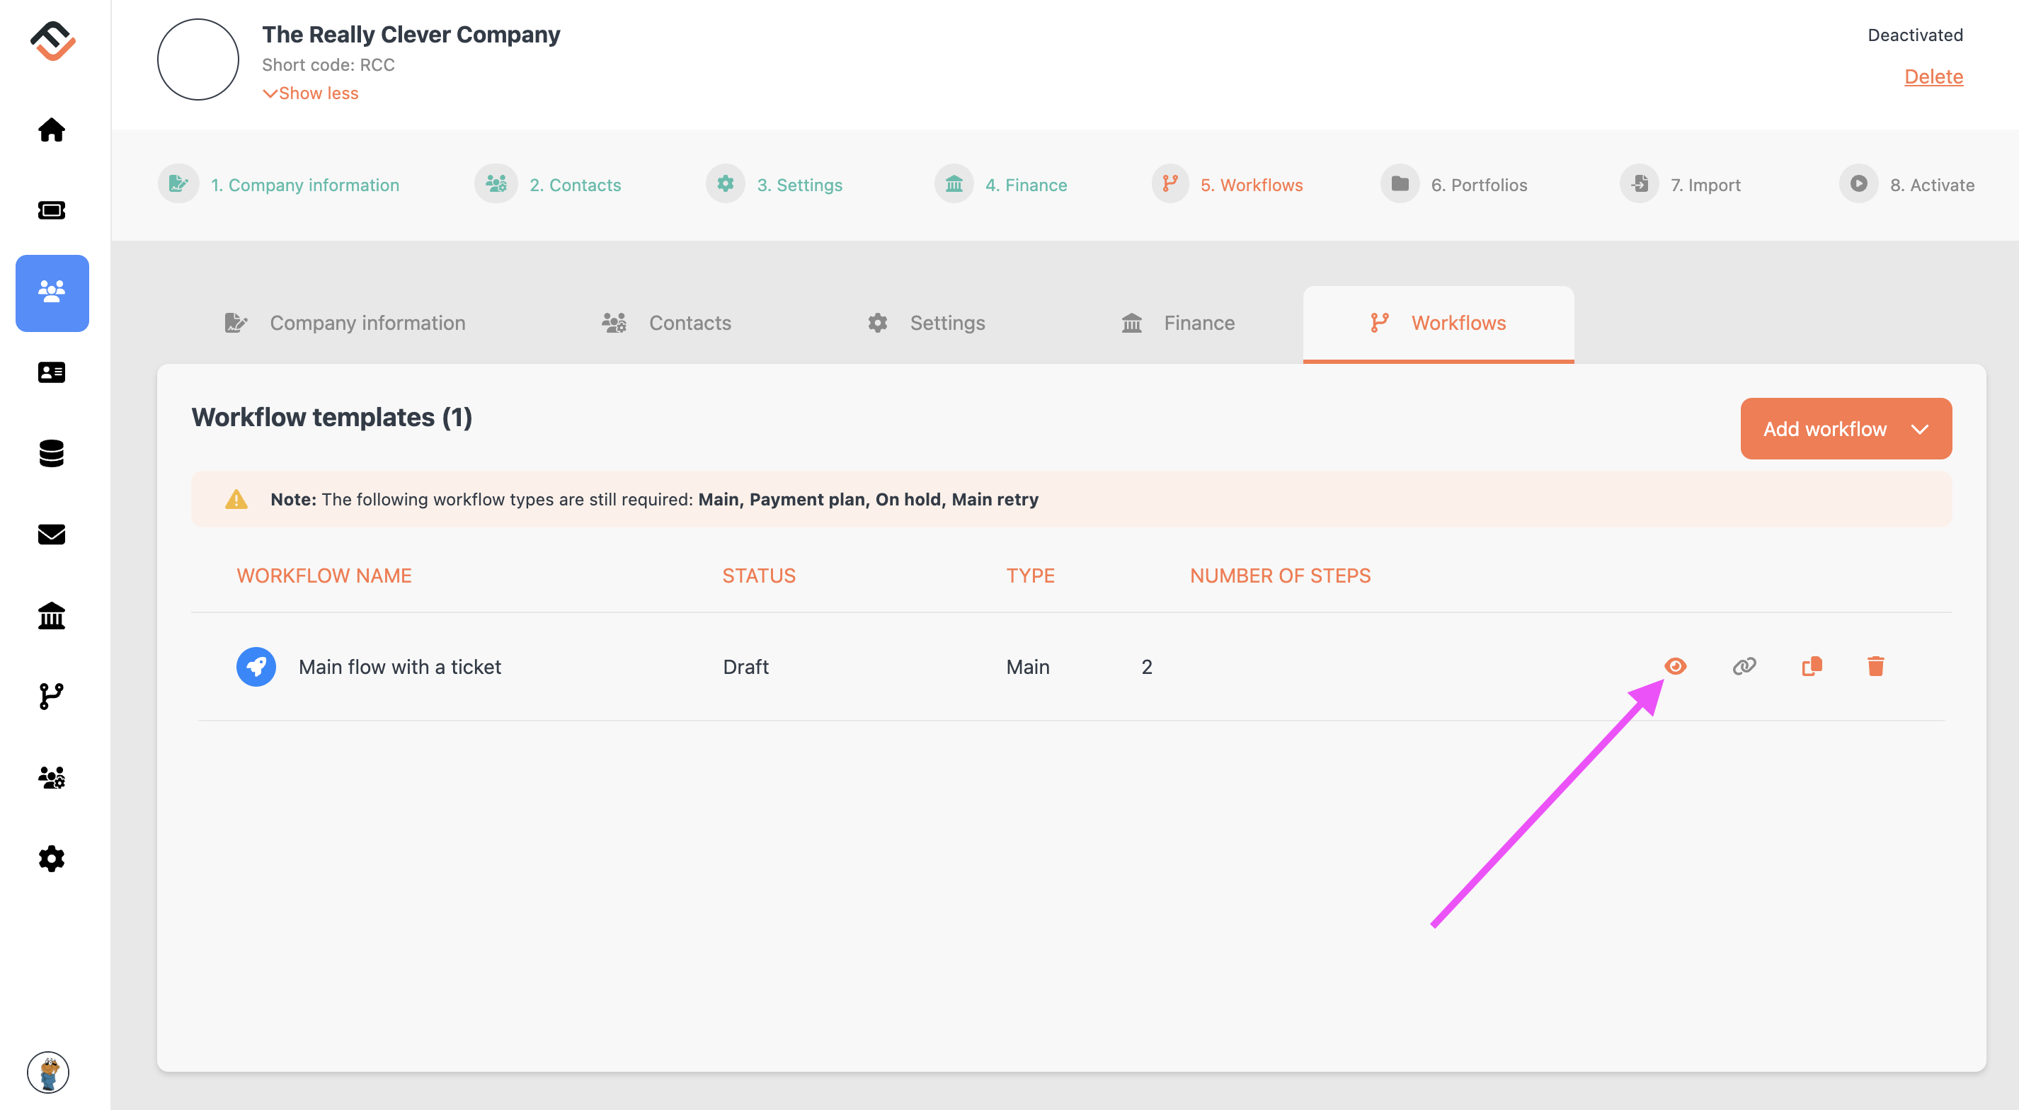
Task: Duplicate Main flow with the copy icon
Action: tap(1812, 666)
